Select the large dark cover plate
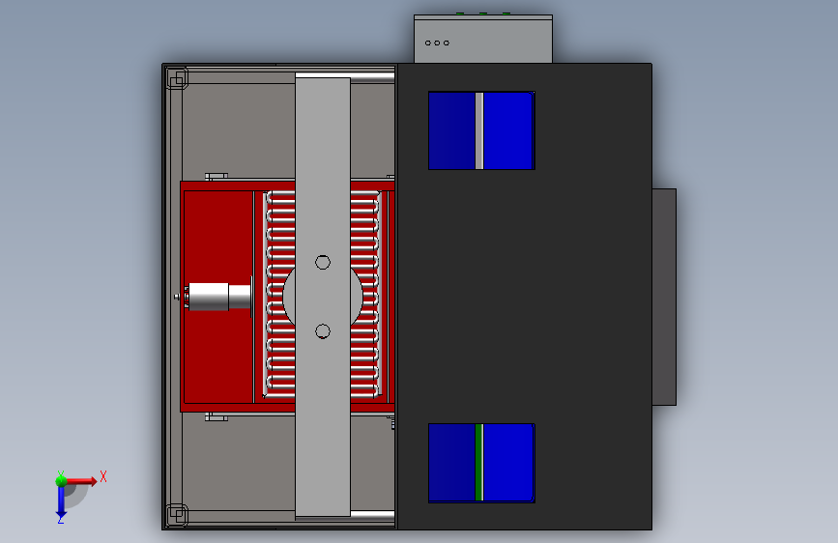This screenshot has height=543, width=838. tap(524, 297)
